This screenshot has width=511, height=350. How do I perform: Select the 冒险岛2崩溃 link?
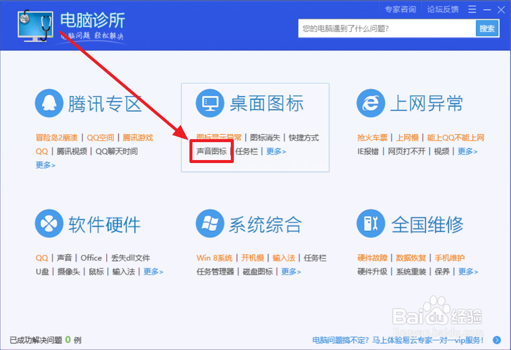point(57,138)
